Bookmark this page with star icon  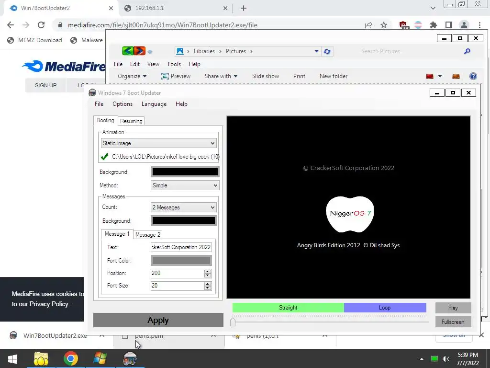pyautogui.click(x=384, y=25)
